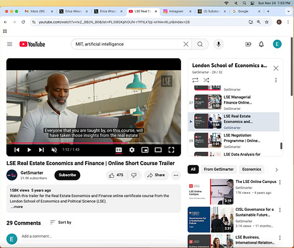Viewport: 294px width, 248px height.
Task: Go to the YouTube home logo
Action: (32, 44)
